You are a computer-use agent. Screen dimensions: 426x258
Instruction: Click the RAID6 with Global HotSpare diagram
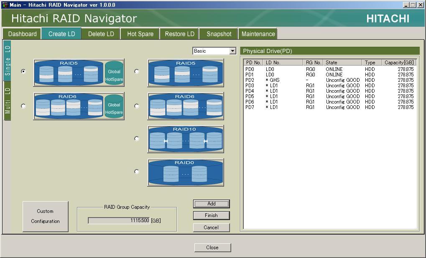tap(79, 106)
